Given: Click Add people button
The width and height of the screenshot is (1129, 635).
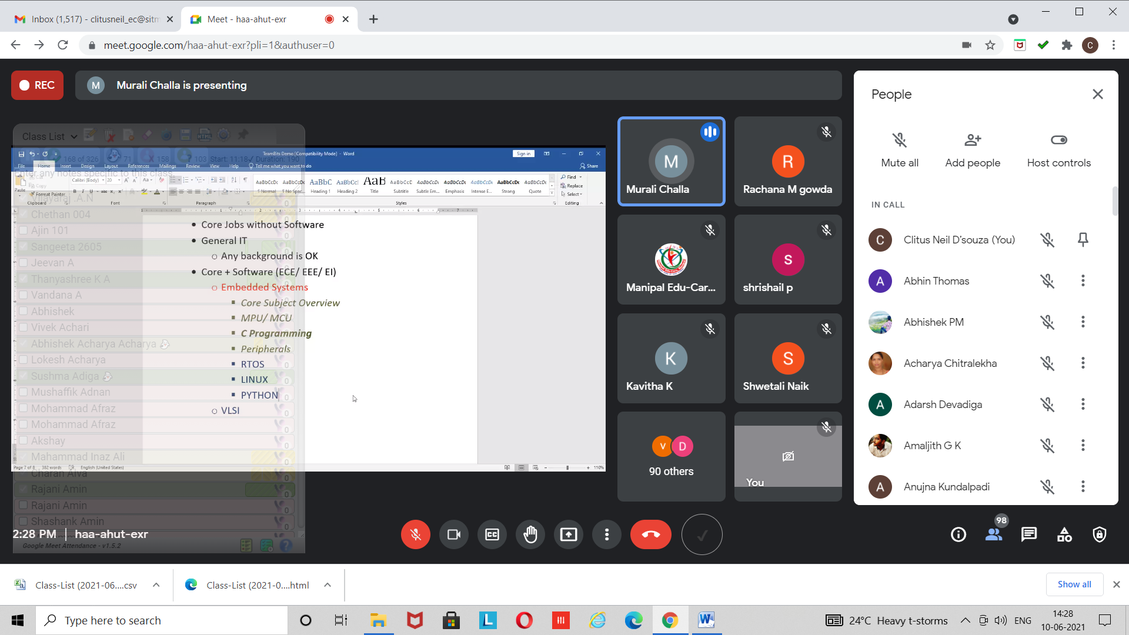Looking at the screenshot, I should pyautogui.click(x=973, y=150).
